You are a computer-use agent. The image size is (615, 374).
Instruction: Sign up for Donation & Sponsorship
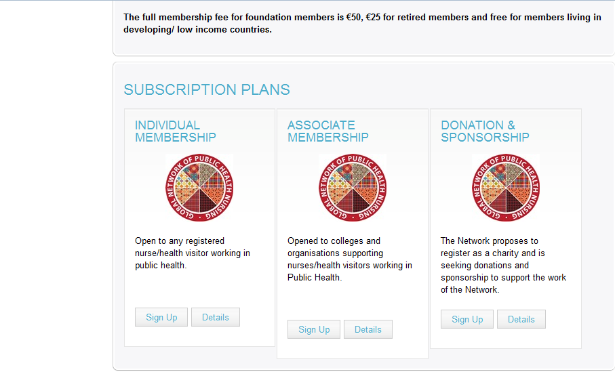467,319
